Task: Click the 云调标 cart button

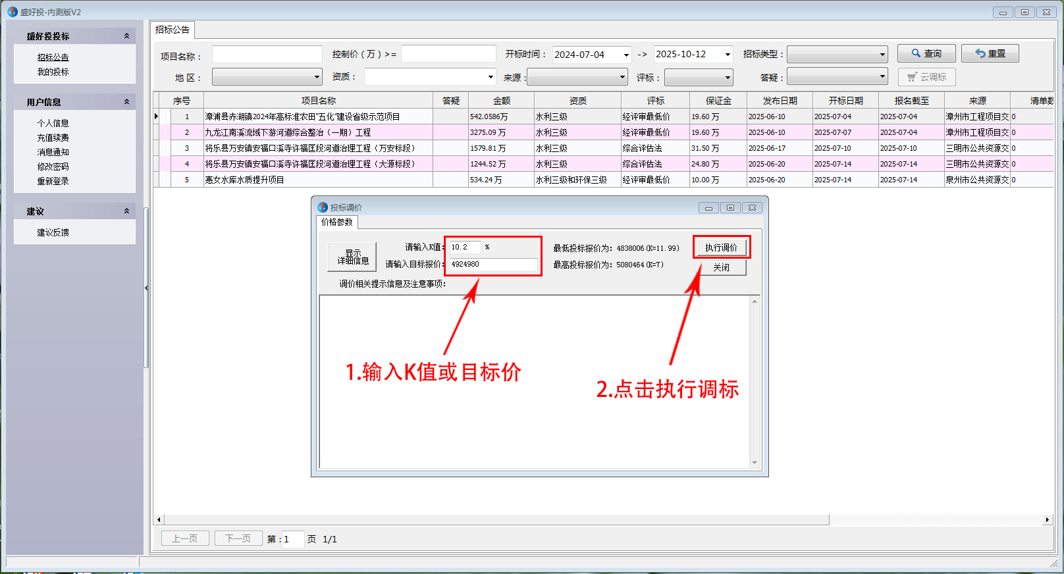Action: (926, 77)
